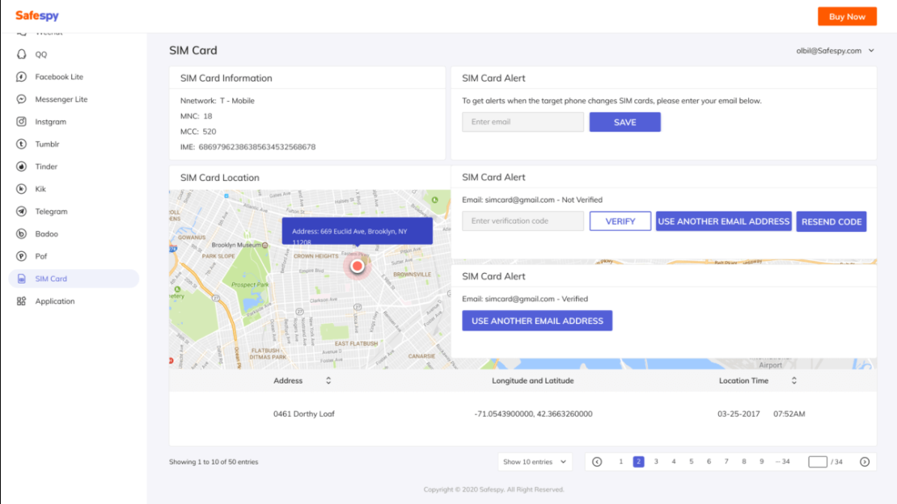Go to page 7
This screenshot has height=504, width=897.
(x=726, y=462)
